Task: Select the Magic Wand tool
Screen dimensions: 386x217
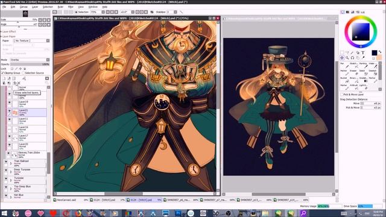Action: (x=352, y=52)
